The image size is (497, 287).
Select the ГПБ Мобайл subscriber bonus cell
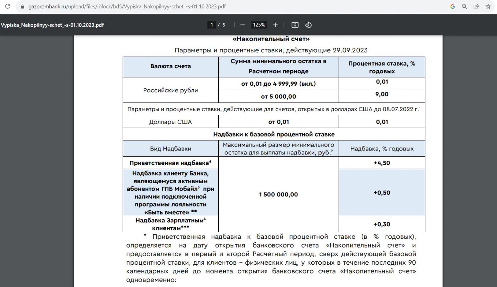pos(171,193)
